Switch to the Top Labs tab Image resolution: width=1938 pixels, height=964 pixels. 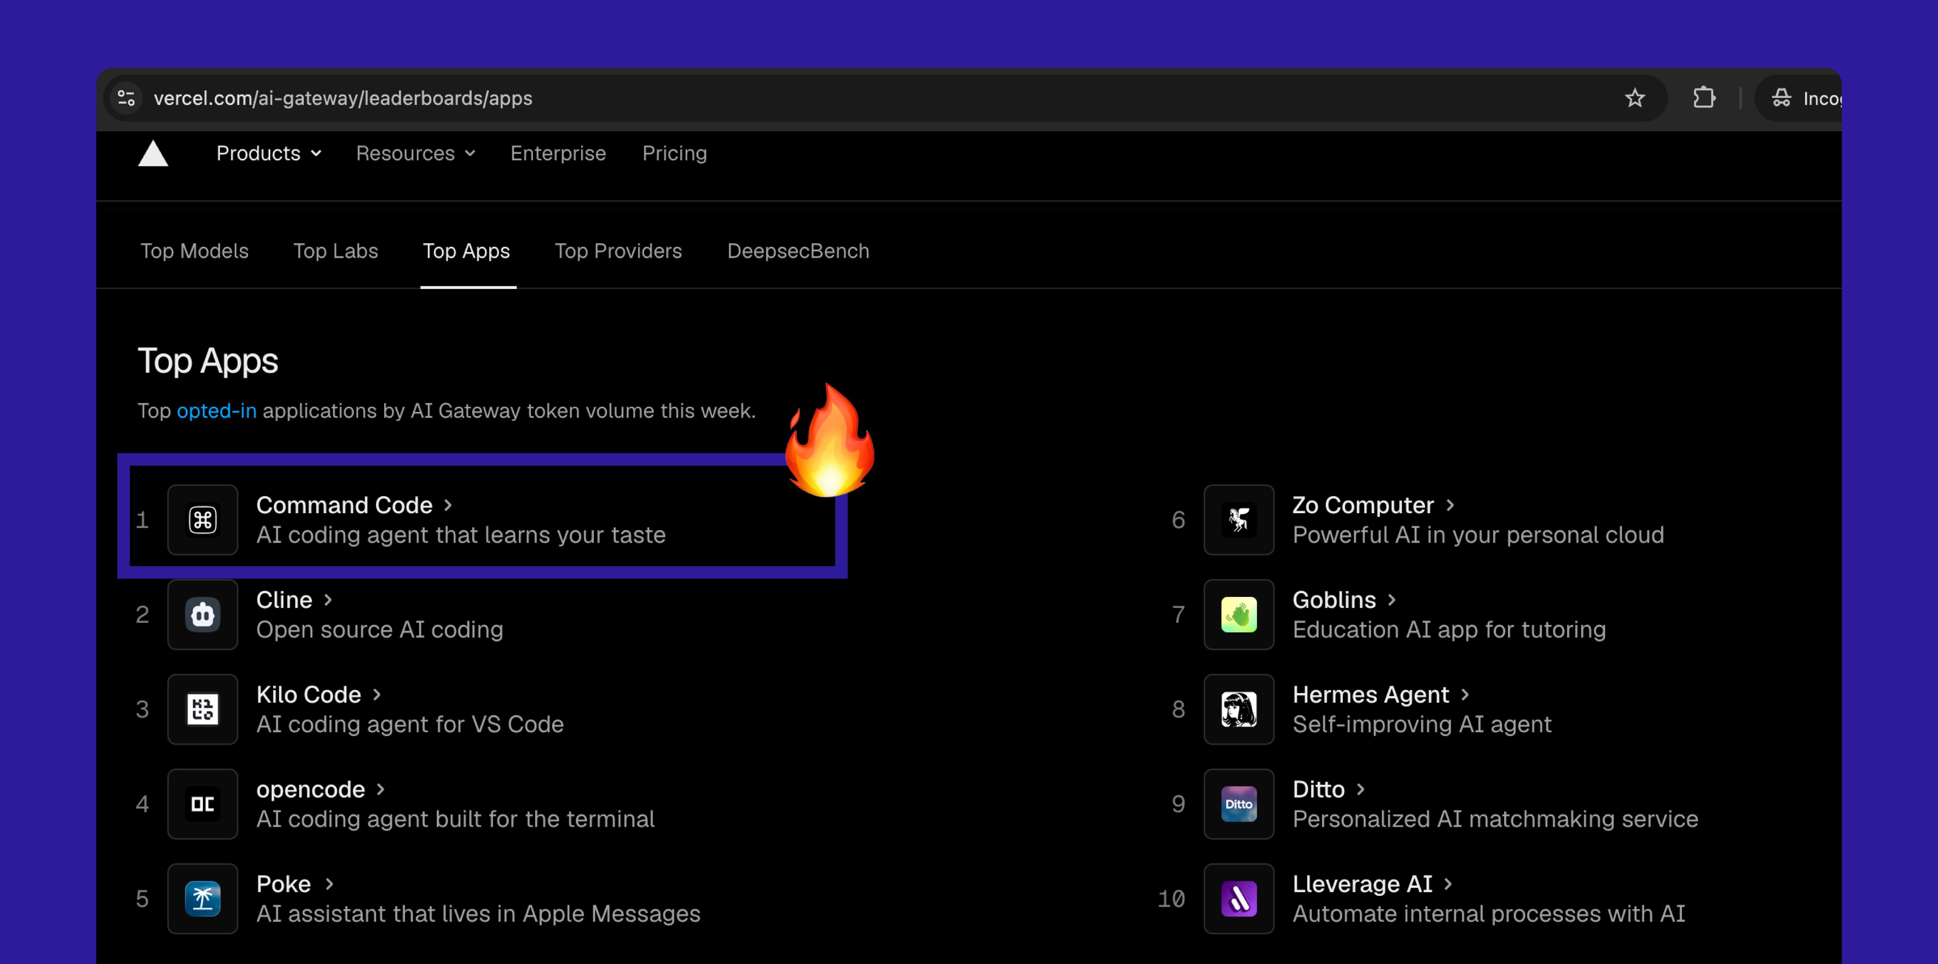pos(335,251)
